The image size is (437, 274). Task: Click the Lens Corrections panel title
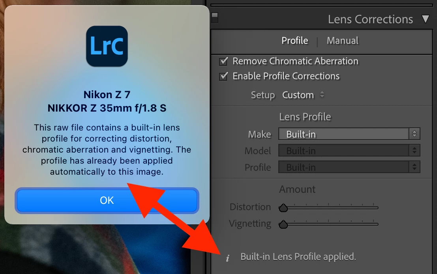coord(370,19)
